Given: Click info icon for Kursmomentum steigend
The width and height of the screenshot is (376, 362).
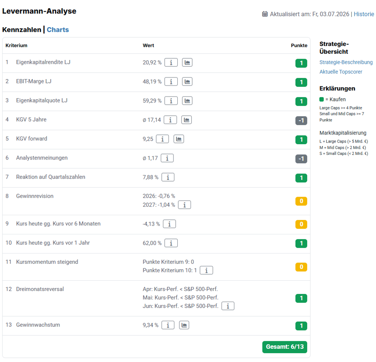Looking at the screenshot, I should point(206,271).
